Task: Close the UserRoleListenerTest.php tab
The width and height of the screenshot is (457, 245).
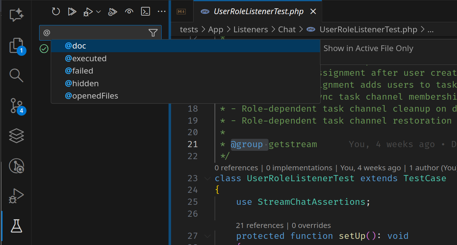Action: click(313, 12)
